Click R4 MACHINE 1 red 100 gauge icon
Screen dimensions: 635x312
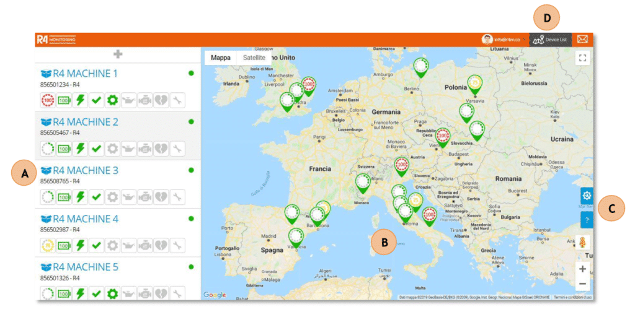(x=48, y=100)
